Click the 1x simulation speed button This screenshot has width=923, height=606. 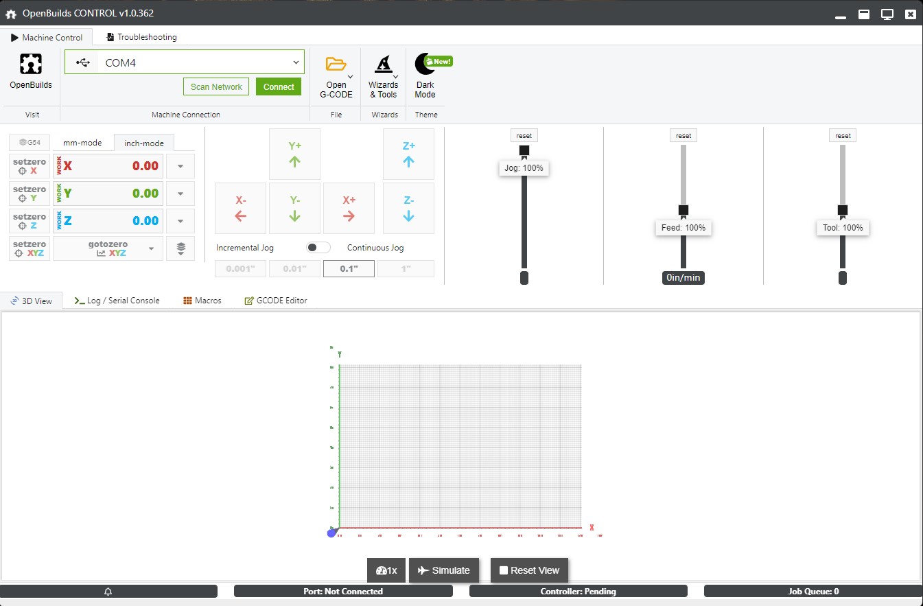pos(387,570)
